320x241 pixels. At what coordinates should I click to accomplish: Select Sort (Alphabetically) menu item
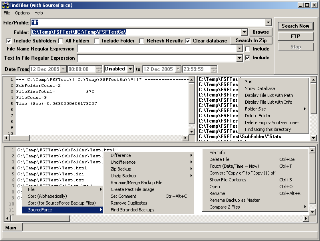62,196
